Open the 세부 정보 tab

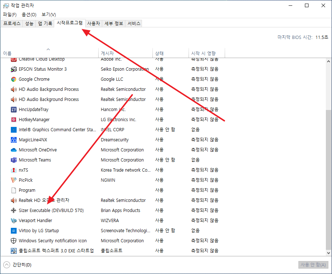pyautogui.click(x=114, y=23)
